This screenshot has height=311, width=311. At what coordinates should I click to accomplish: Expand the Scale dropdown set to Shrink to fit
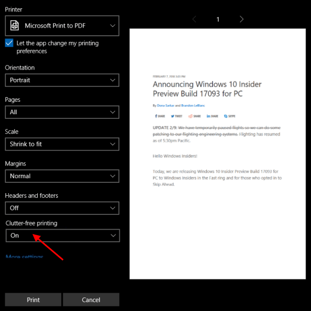62,144
